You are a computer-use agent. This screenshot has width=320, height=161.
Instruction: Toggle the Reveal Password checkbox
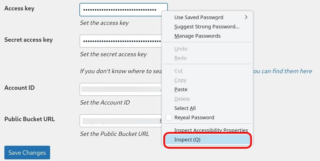click(169, 118)
